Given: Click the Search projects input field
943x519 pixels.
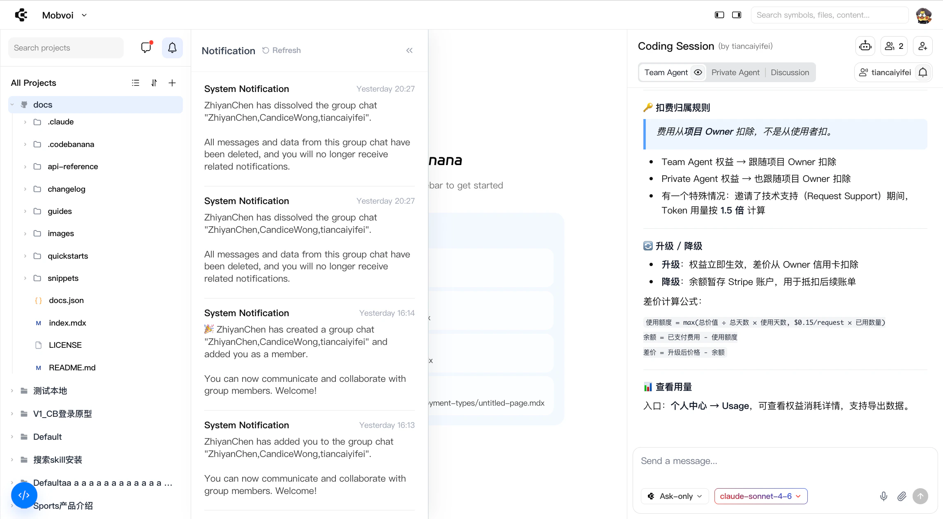Looking at the screenshot, I should (x=66, y=47).
